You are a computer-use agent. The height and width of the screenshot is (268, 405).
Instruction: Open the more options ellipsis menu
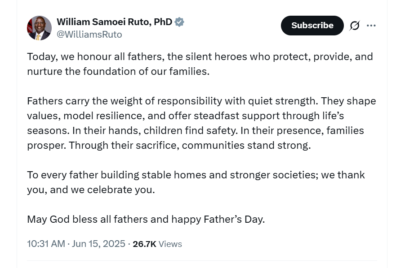(x=372, y=26)
